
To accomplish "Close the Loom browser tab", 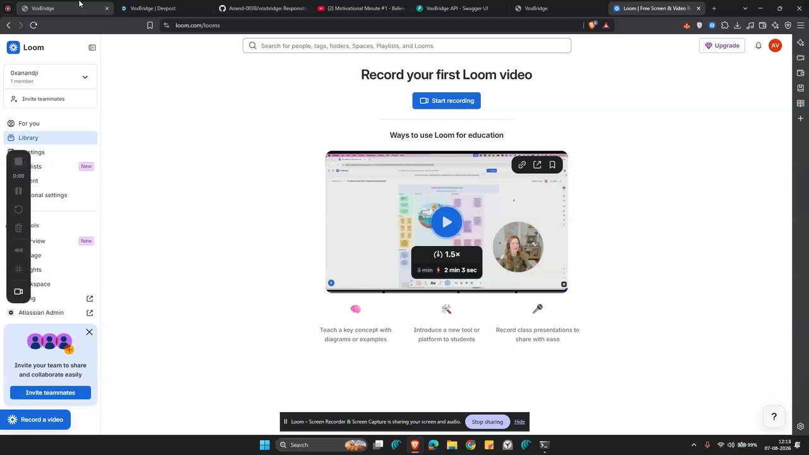I will [x=698, y=8].
